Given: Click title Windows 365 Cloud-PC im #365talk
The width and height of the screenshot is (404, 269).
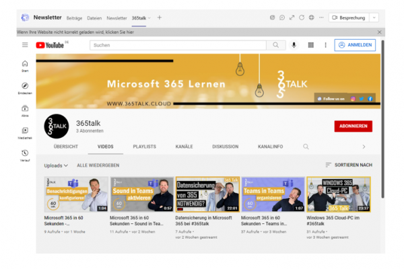Looking at the screenshot, I should tap(333, 221).
